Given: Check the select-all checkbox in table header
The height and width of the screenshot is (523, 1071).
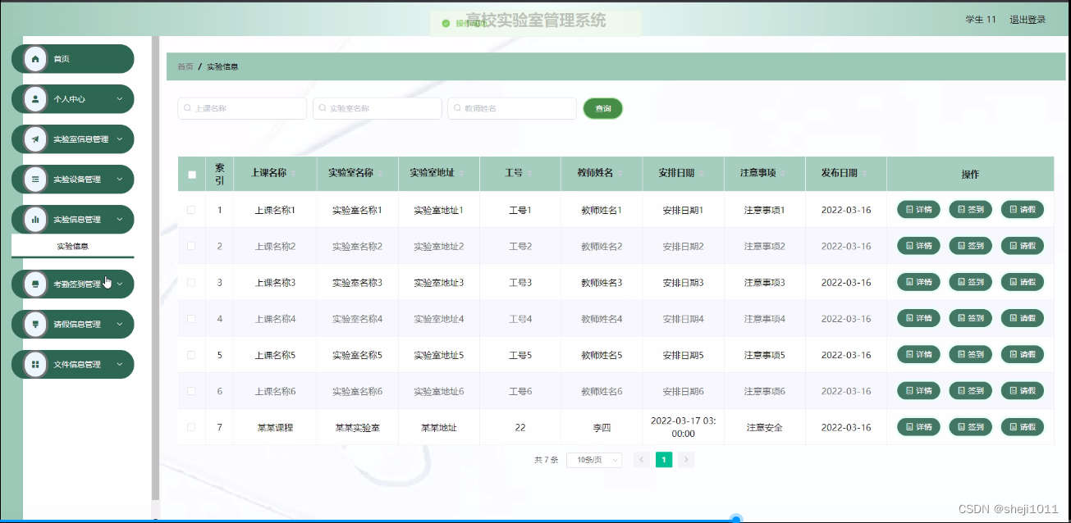Looking at the screenshot, I should pos(190,173).
